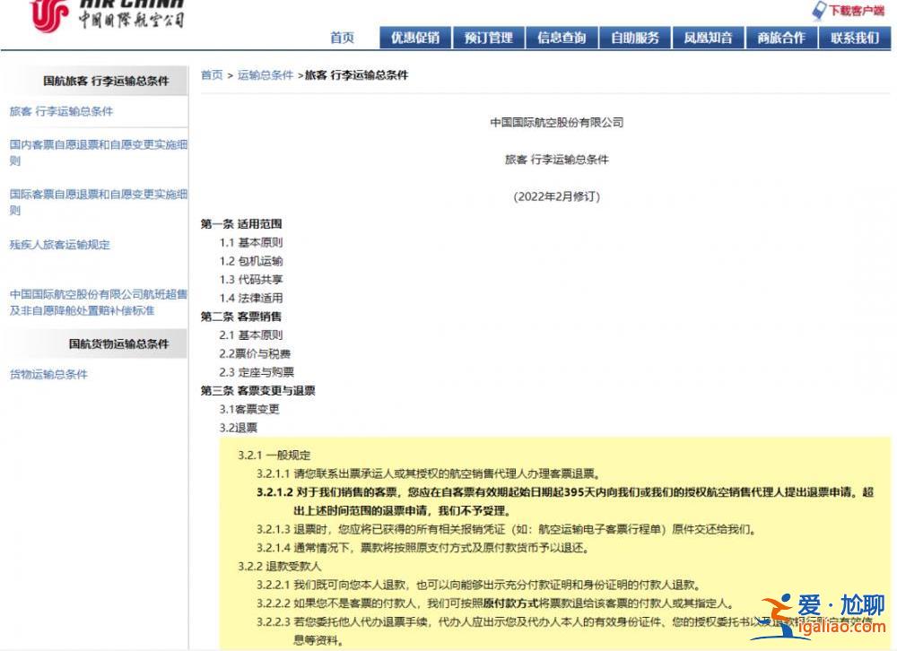Click clause 3.2.2.3 about 代办退票手续
The width and height of the screenshot is (897, 651).
click(x=565, y=630)
